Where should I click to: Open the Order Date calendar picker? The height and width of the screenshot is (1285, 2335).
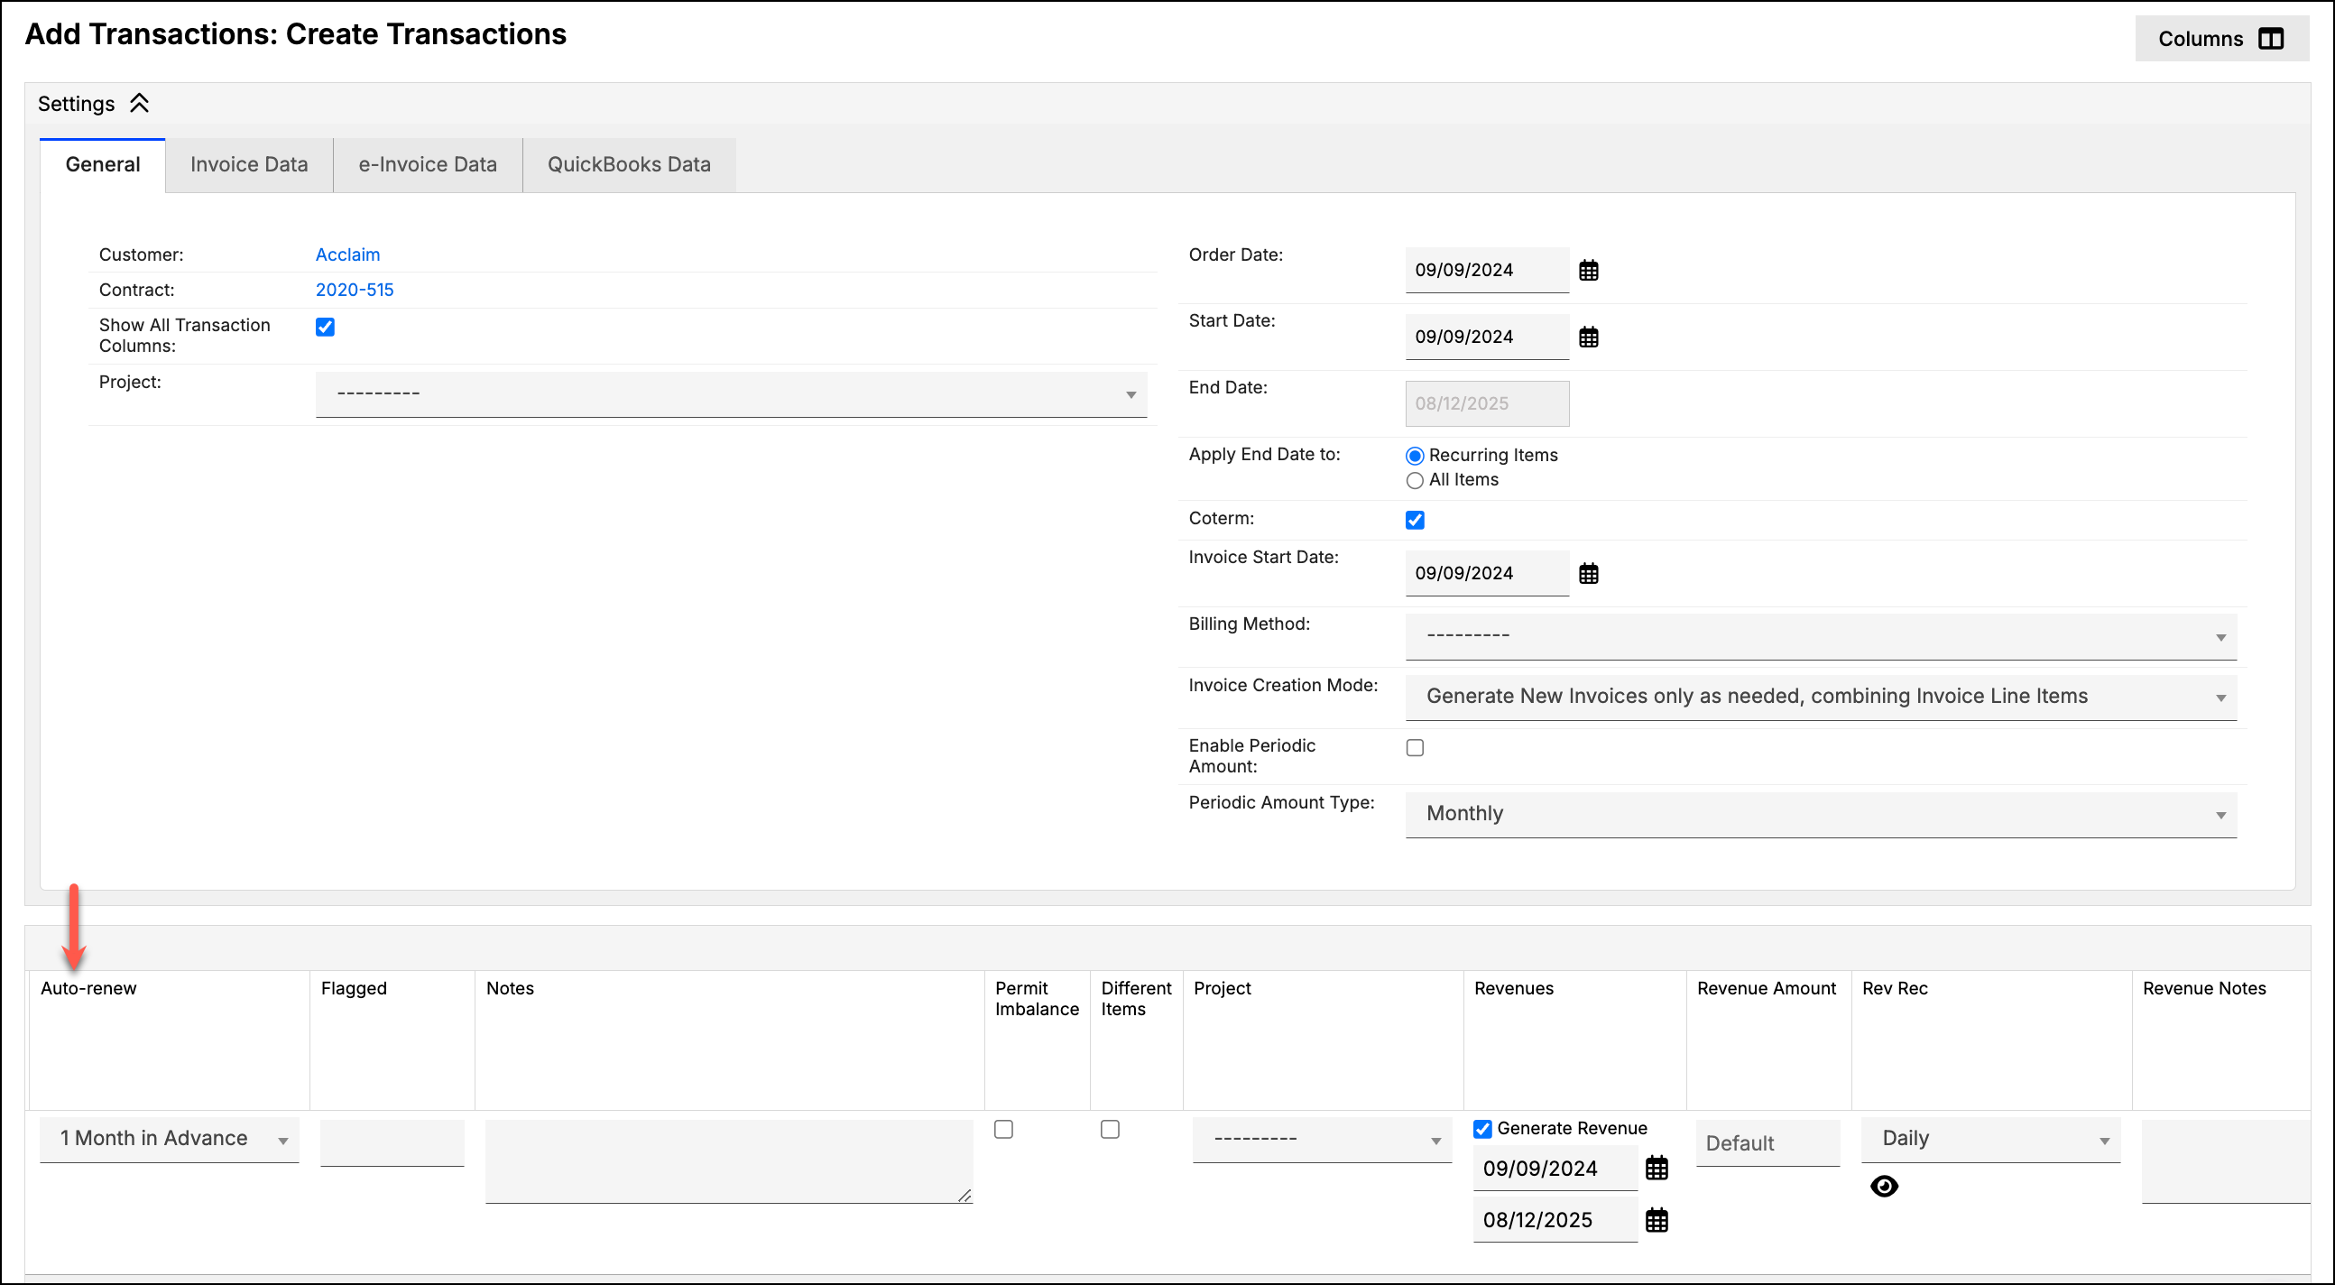point(1588,270)
